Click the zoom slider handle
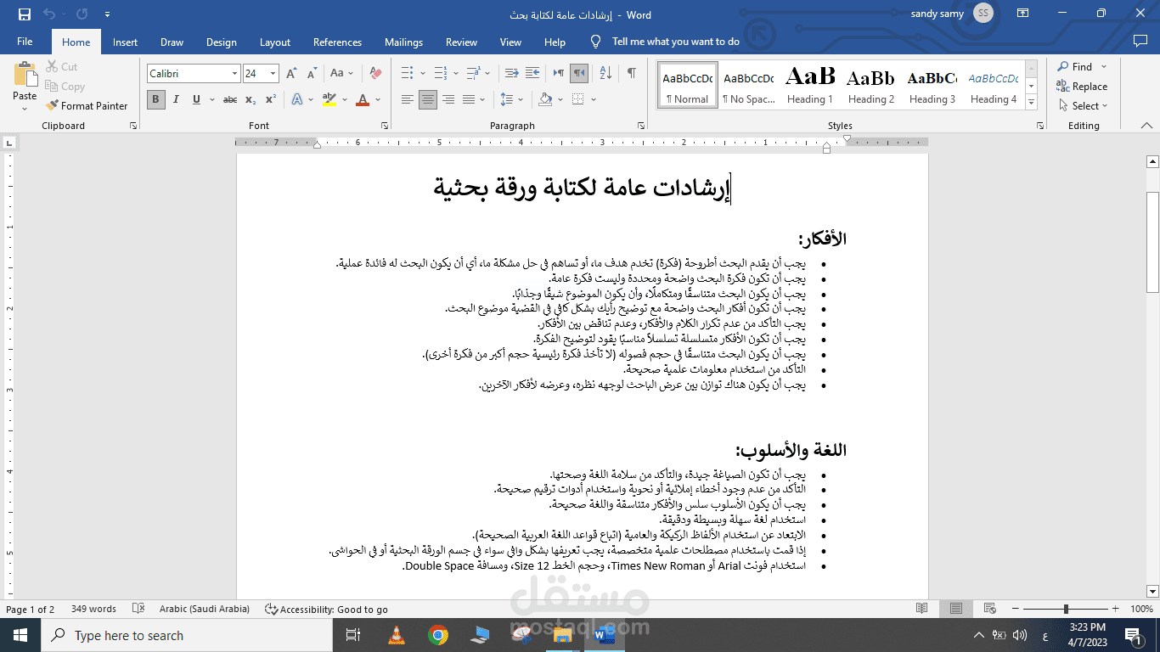Viewport: 1160px width, 652px height. [1066, 609]
